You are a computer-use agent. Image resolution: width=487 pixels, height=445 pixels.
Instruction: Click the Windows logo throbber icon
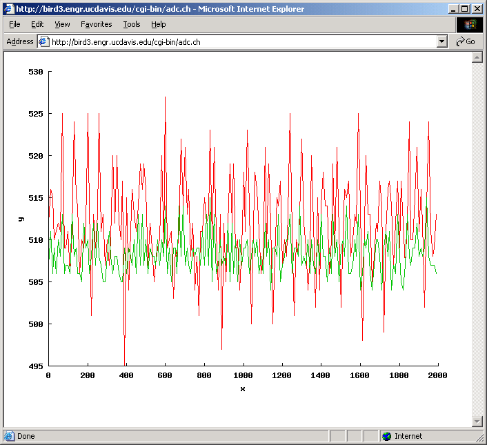coord(470,24)
